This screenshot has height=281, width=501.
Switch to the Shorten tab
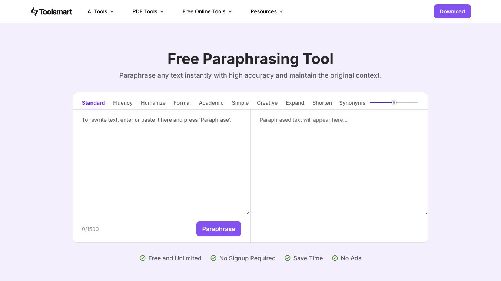point(322,103)
